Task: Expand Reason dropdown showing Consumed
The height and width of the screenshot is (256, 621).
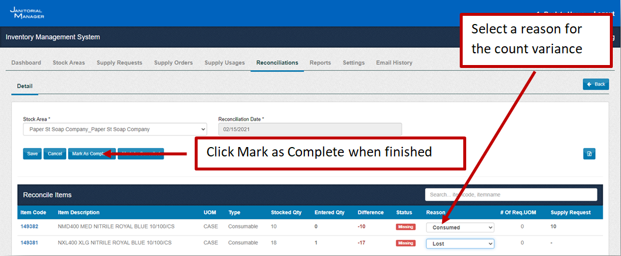Action: click(460, 227)
